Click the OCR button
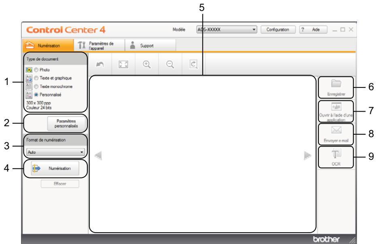The width and height of the screenshot is (376, 244). (x=336, y=157)
